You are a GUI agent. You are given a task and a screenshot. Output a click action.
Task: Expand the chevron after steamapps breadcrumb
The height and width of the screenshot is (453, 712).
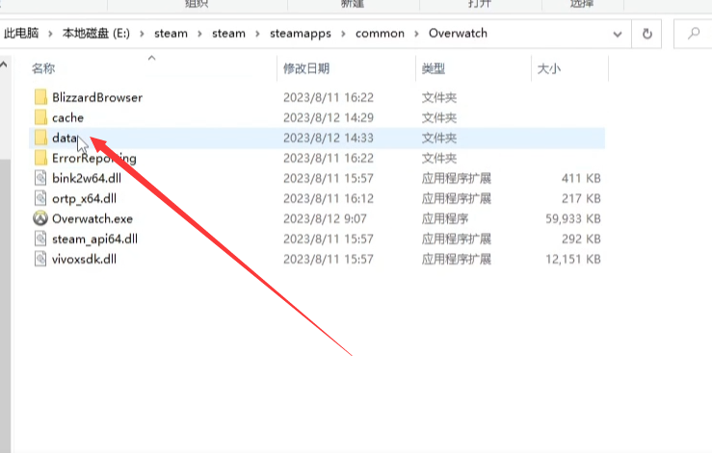coord(343,34)
